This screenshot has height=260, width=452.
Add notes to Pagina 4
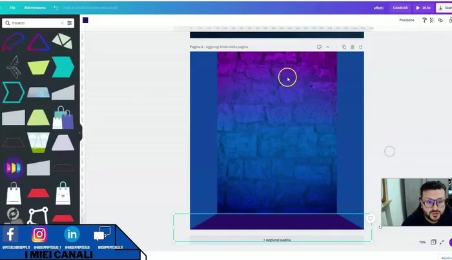319,47
